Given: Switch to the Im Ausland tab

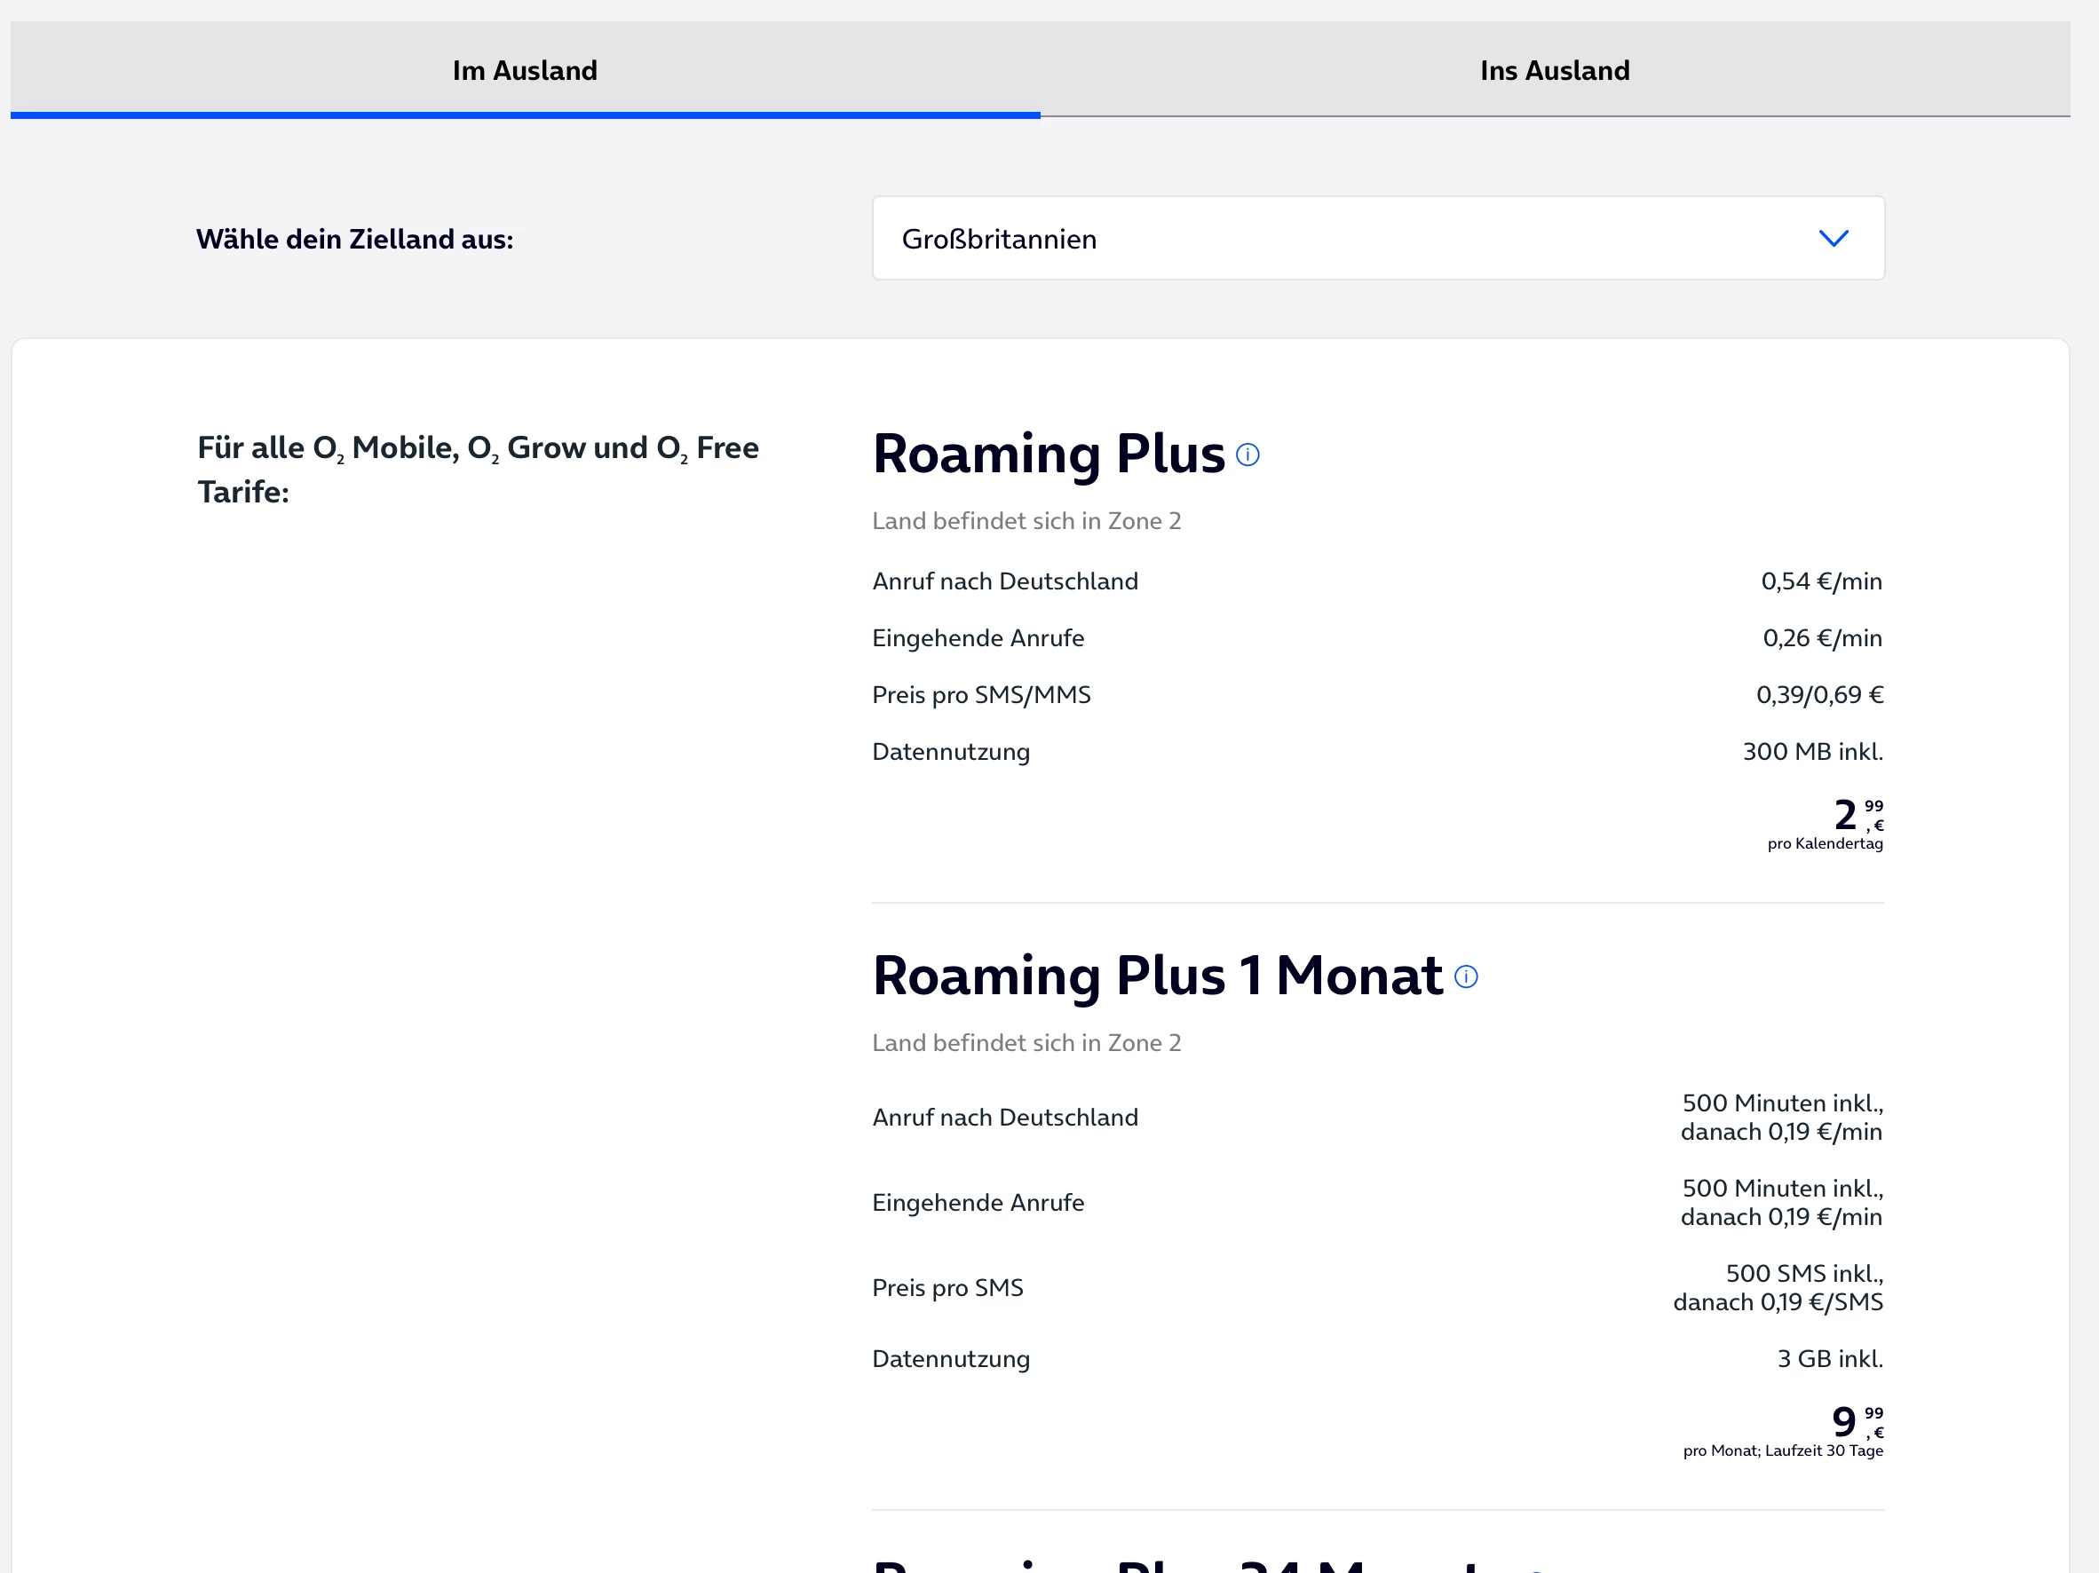Looking at the screenshot, I should click(x=525, y=70).
